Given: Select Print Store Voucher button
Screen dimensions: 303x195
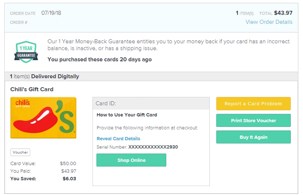Looking at the screenshot, I should point(253,120).
